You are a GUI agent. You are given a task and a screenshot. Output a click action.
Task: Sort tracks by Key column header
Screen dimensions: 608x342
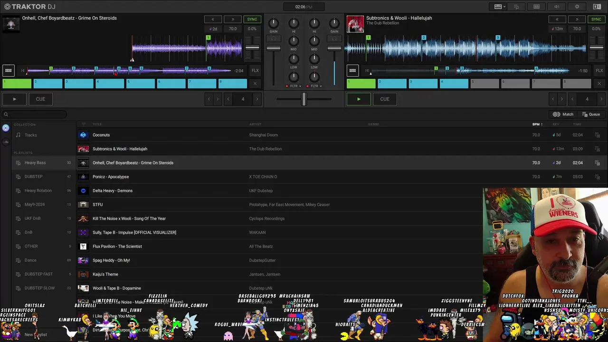click(x=556, y=124)
